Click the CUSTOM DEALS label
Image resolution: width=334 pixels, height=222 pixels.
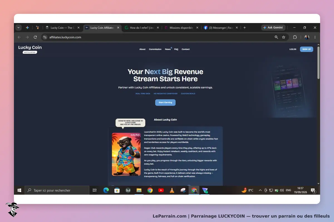point(188,94)
